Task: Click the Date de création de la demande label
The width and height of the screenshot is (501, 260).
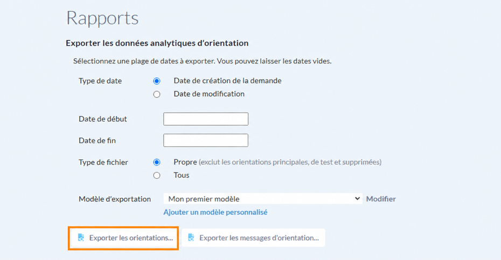Action: click(x=227, y=81)
